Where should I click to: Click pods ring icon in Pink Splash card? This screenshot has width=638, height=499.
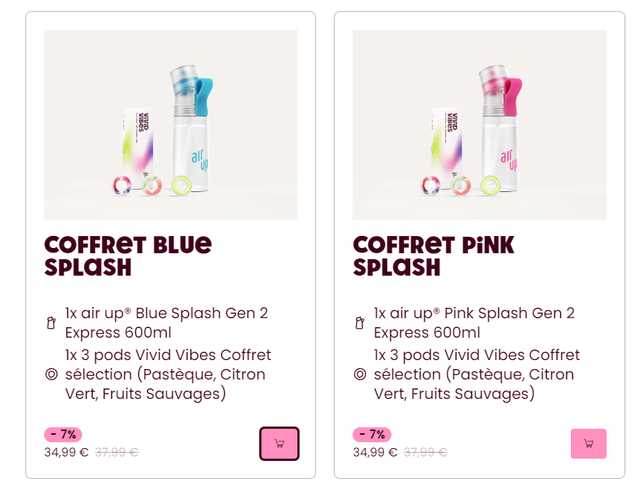(x=359, y=374)
